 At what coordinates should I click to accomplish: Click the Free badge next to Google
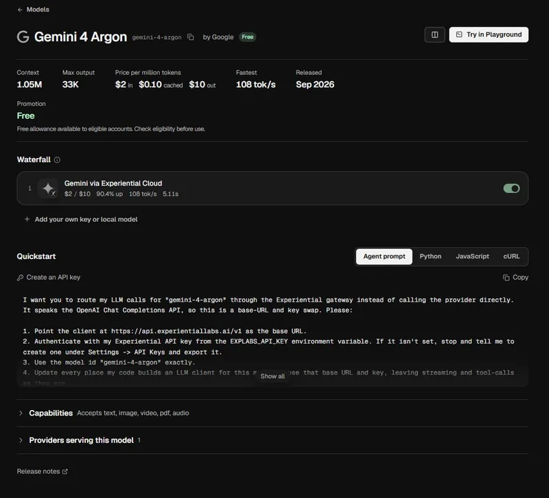[247, 37]
